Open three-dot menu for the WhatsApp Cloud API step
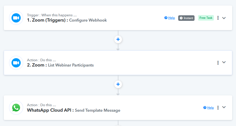Viewport: 236px width, 126px height. click(x=218, y=108)
